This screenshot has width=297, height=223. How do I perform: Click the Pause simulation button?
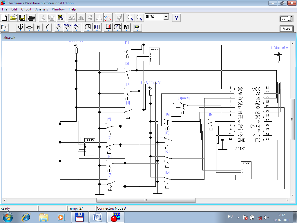[286, 29]
